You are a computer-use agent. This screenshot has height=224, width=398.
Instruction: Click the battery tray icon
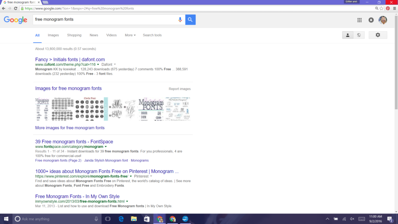(336, 219)
